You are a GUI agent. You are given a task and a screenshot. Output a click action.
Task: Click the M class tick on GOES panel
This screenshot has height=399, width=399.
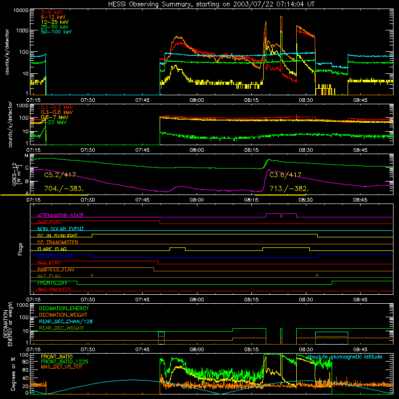(26, 156)
